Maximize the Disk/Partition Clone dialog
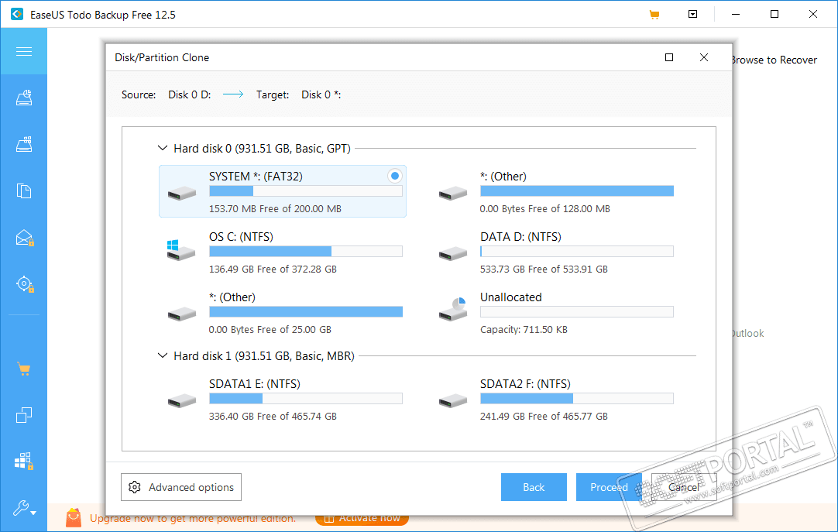 pos(669,57)
